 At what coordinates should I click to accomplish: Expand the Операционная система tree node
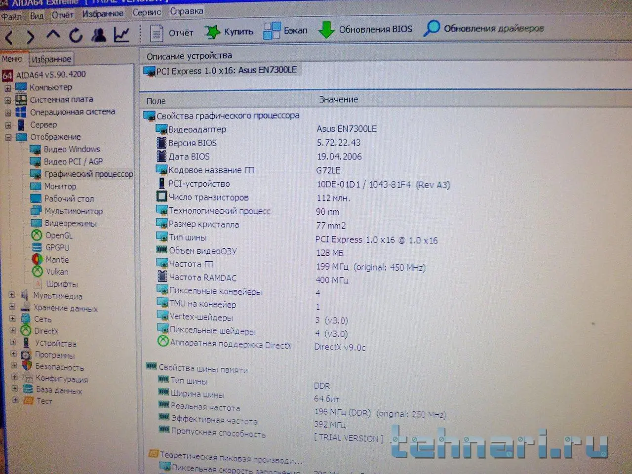click(8, 113)
